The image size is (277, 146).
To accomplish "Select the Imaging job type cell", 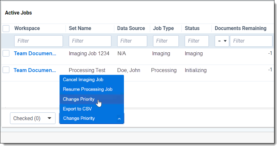I will pos(161,53).
